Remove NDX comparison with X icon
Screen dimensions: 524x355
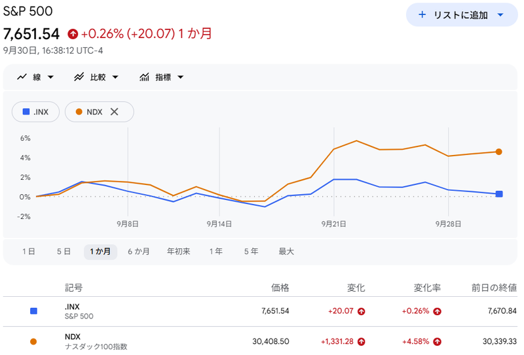click(x=114, y=112)
